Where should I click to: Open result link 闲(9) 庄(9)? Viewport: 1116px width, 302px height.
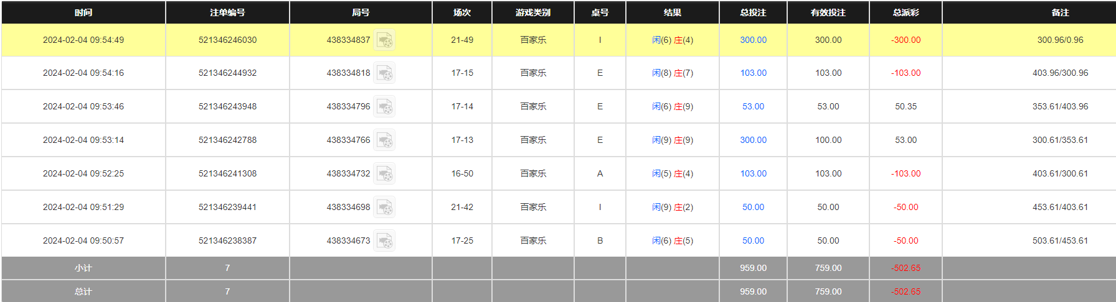672,140
